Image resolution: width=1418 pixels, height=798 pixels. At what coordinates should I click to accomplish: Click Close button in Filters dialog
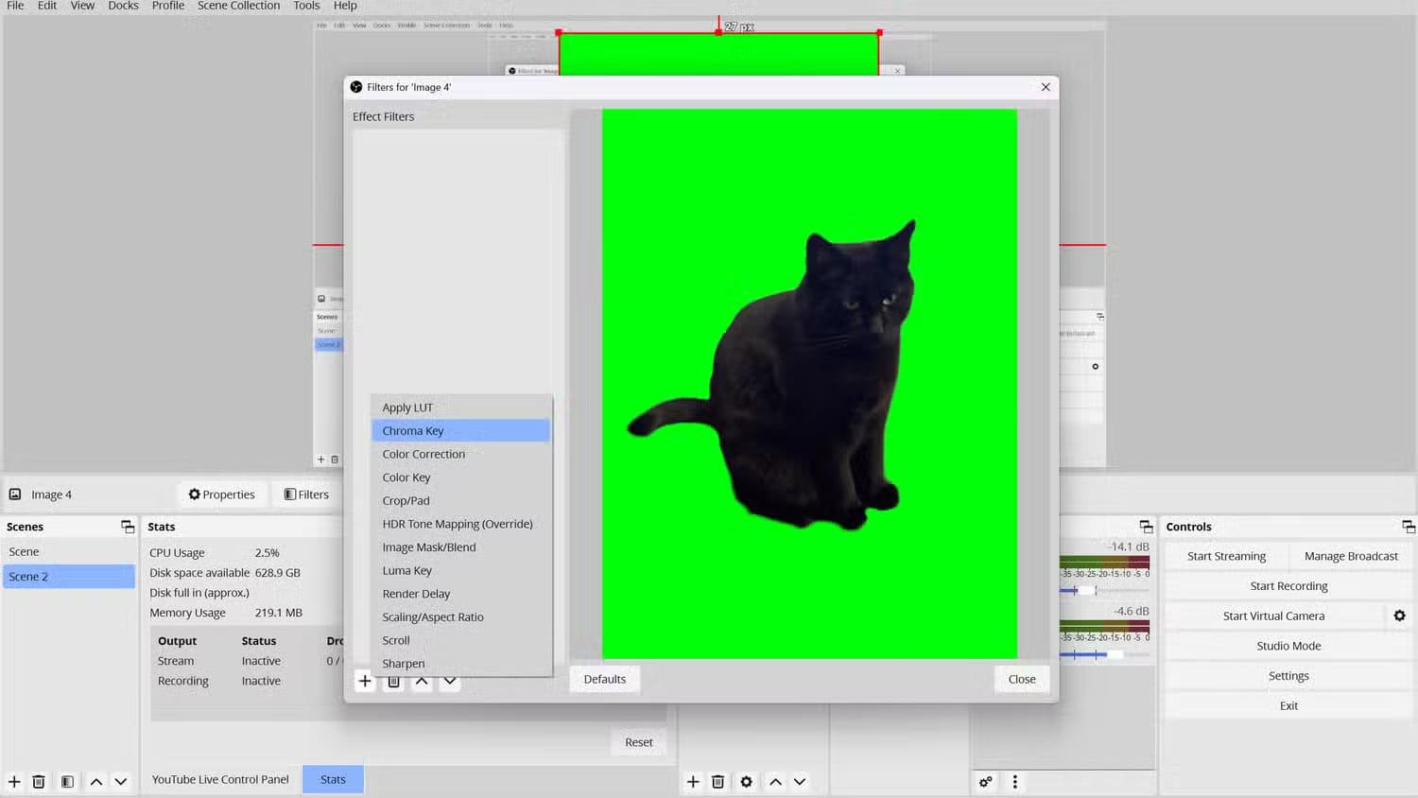[x=1022, y=679]
